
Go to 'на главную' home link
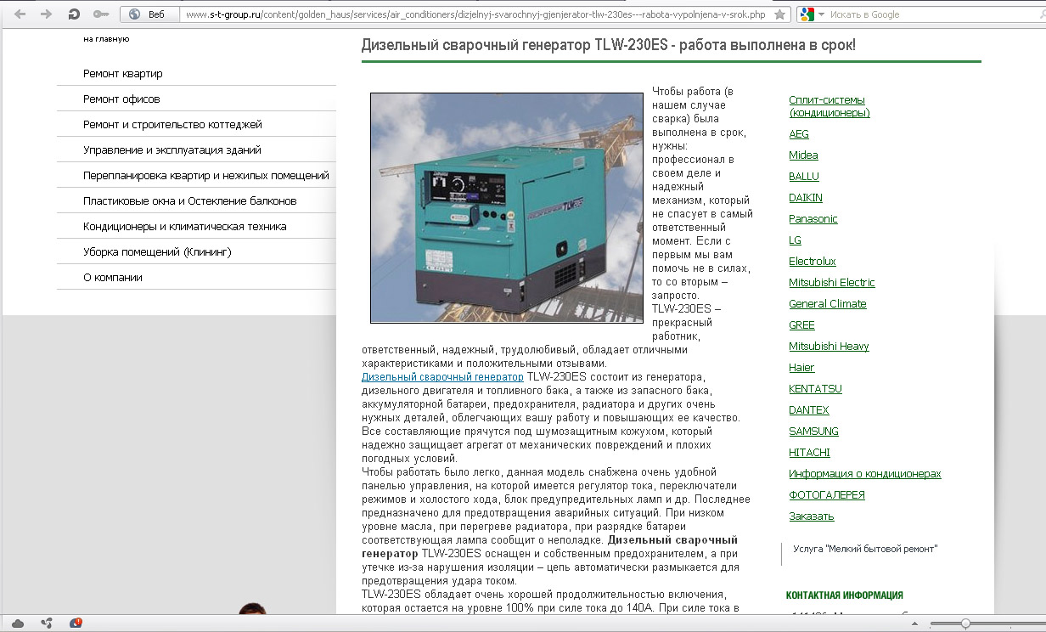[x=106, y=39]
